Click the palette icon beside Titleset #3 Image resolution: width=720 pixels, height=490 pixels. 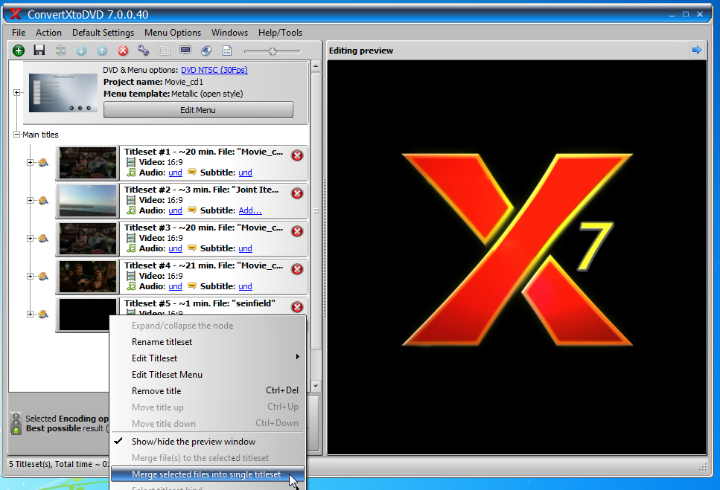pyautogui.click(x=43, y=239)
